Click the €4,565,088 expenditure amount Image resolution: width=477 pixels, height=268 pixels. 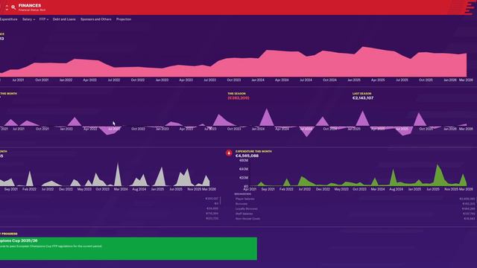click(x=247, y=156)
